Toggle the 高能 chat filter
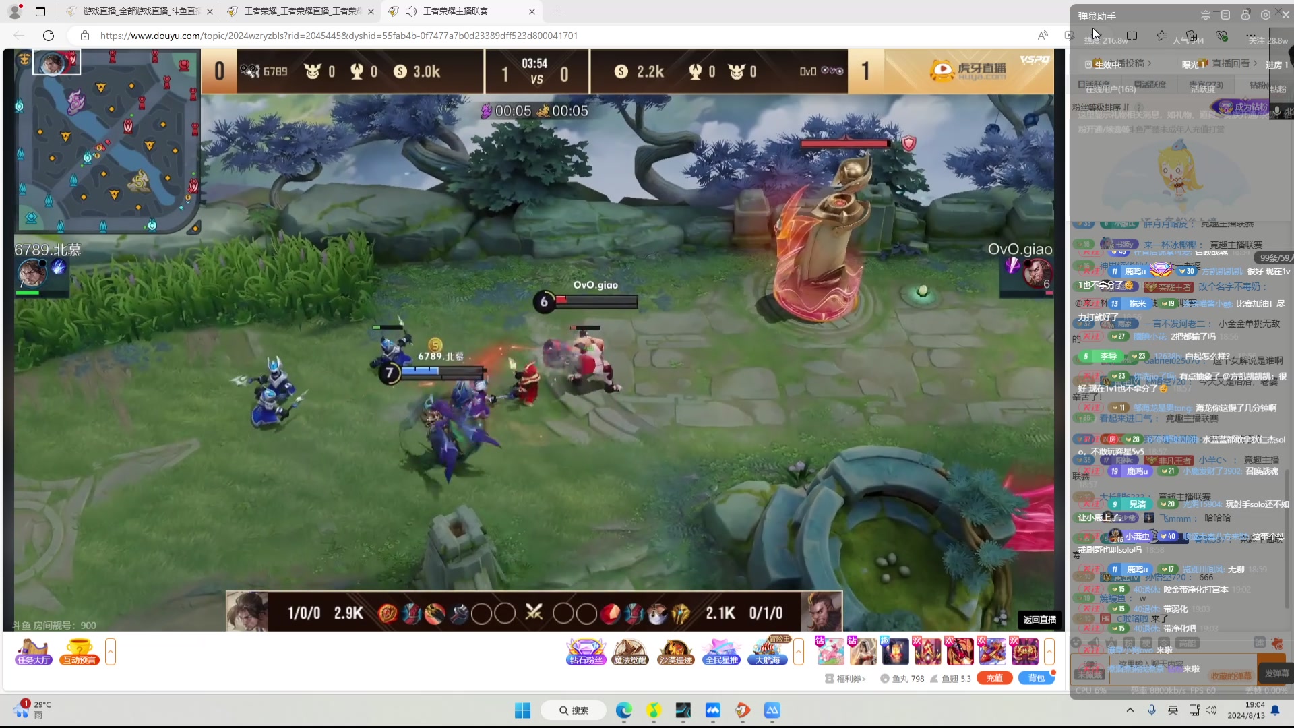The image size is (1294, 728). point(1187,643)
